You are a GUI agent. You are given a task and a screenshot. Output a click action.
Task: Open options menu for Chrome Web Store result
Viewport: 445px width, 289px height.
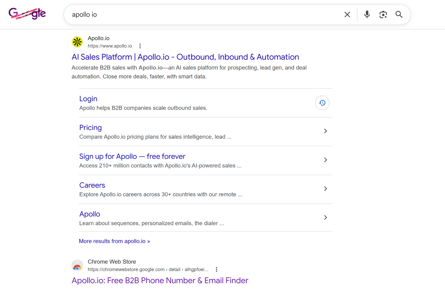pyautogui.click(x=216, y=269)
